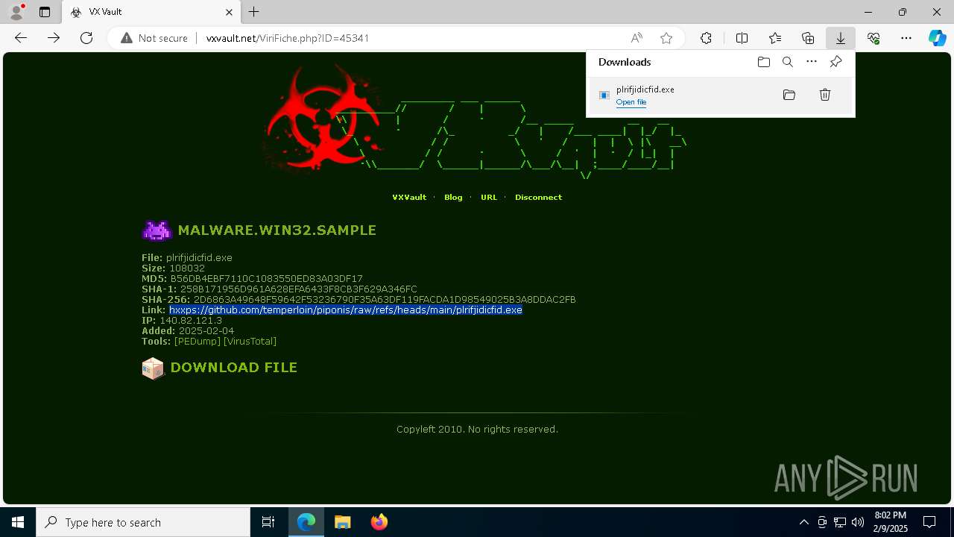Viewport: 954px width, 537px height.
Task: Select the Size value 108032
Action: click(187, 268)
